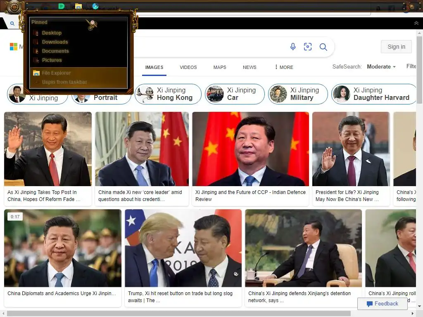Click the Bing search input field
This screenshot has width=423, height=317.
(x=210, y=47)
